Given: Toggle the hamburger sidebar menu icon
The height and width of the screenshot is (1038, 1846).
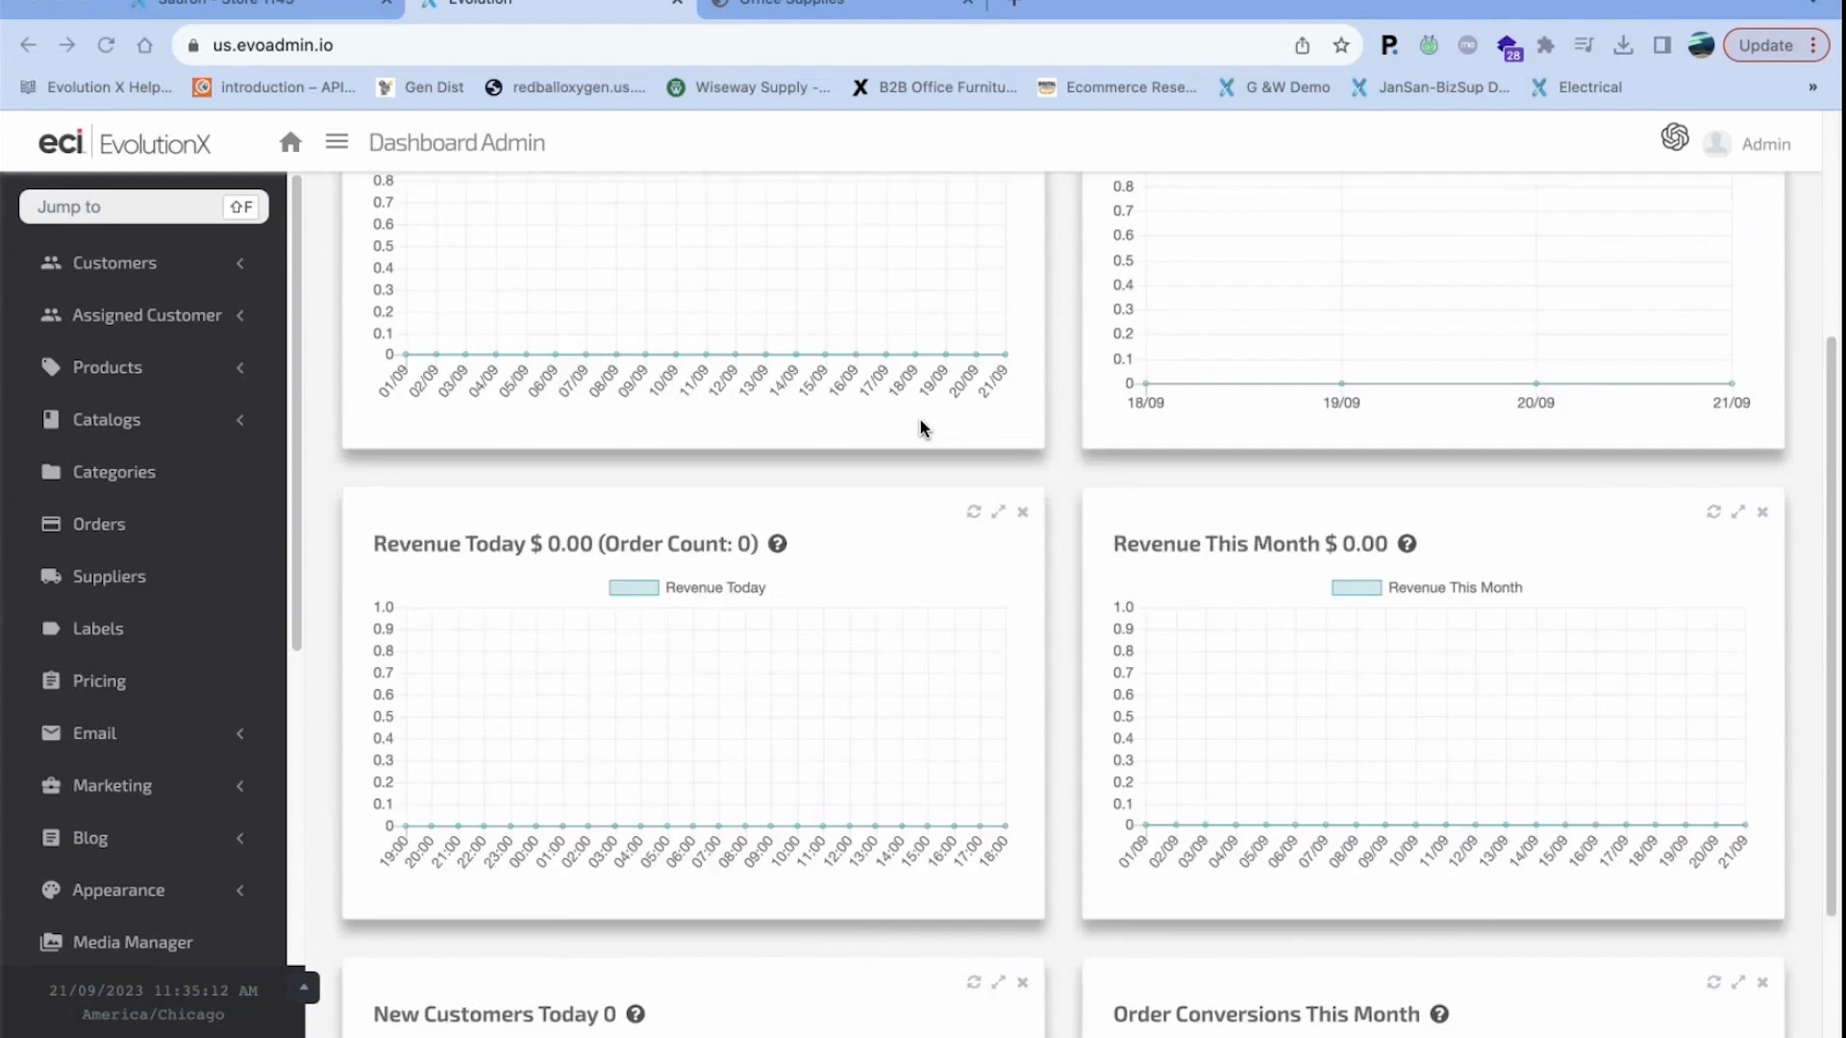Looking at the screenshot, I should pos(337,142).
